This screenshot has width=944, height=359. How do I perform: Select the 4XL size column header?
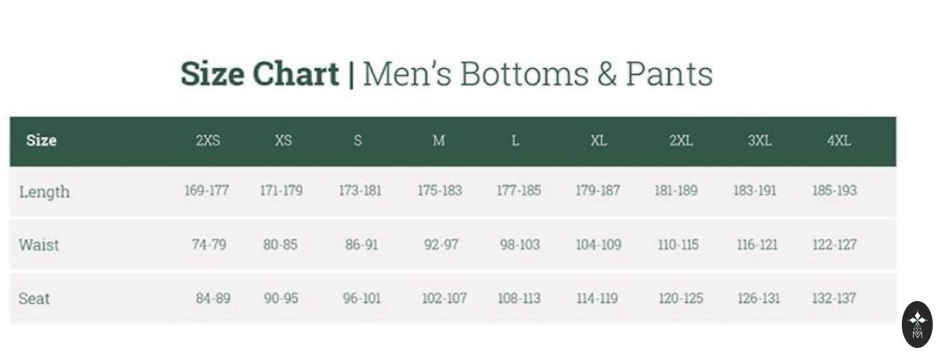pyautogui.click(x=838, y=141)
